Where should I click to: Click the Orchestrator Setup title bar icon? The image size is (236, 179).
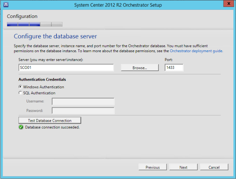pos(6,5)
